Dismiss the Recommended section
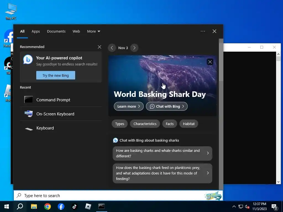The height and width of the screenshot is (212, 283). [x=99, y=47]
